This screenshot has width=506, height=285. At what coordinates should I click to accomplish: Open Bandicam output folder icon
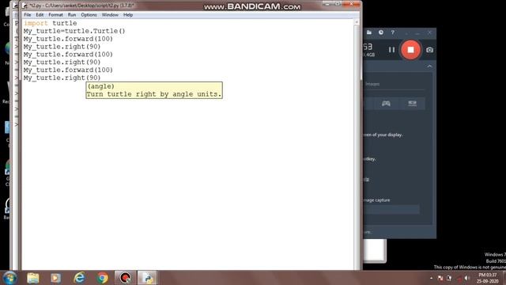(x=369, y=32)
